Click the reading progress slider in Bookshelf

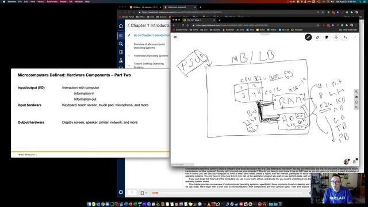pyautogui.click(x=228, y=193)
